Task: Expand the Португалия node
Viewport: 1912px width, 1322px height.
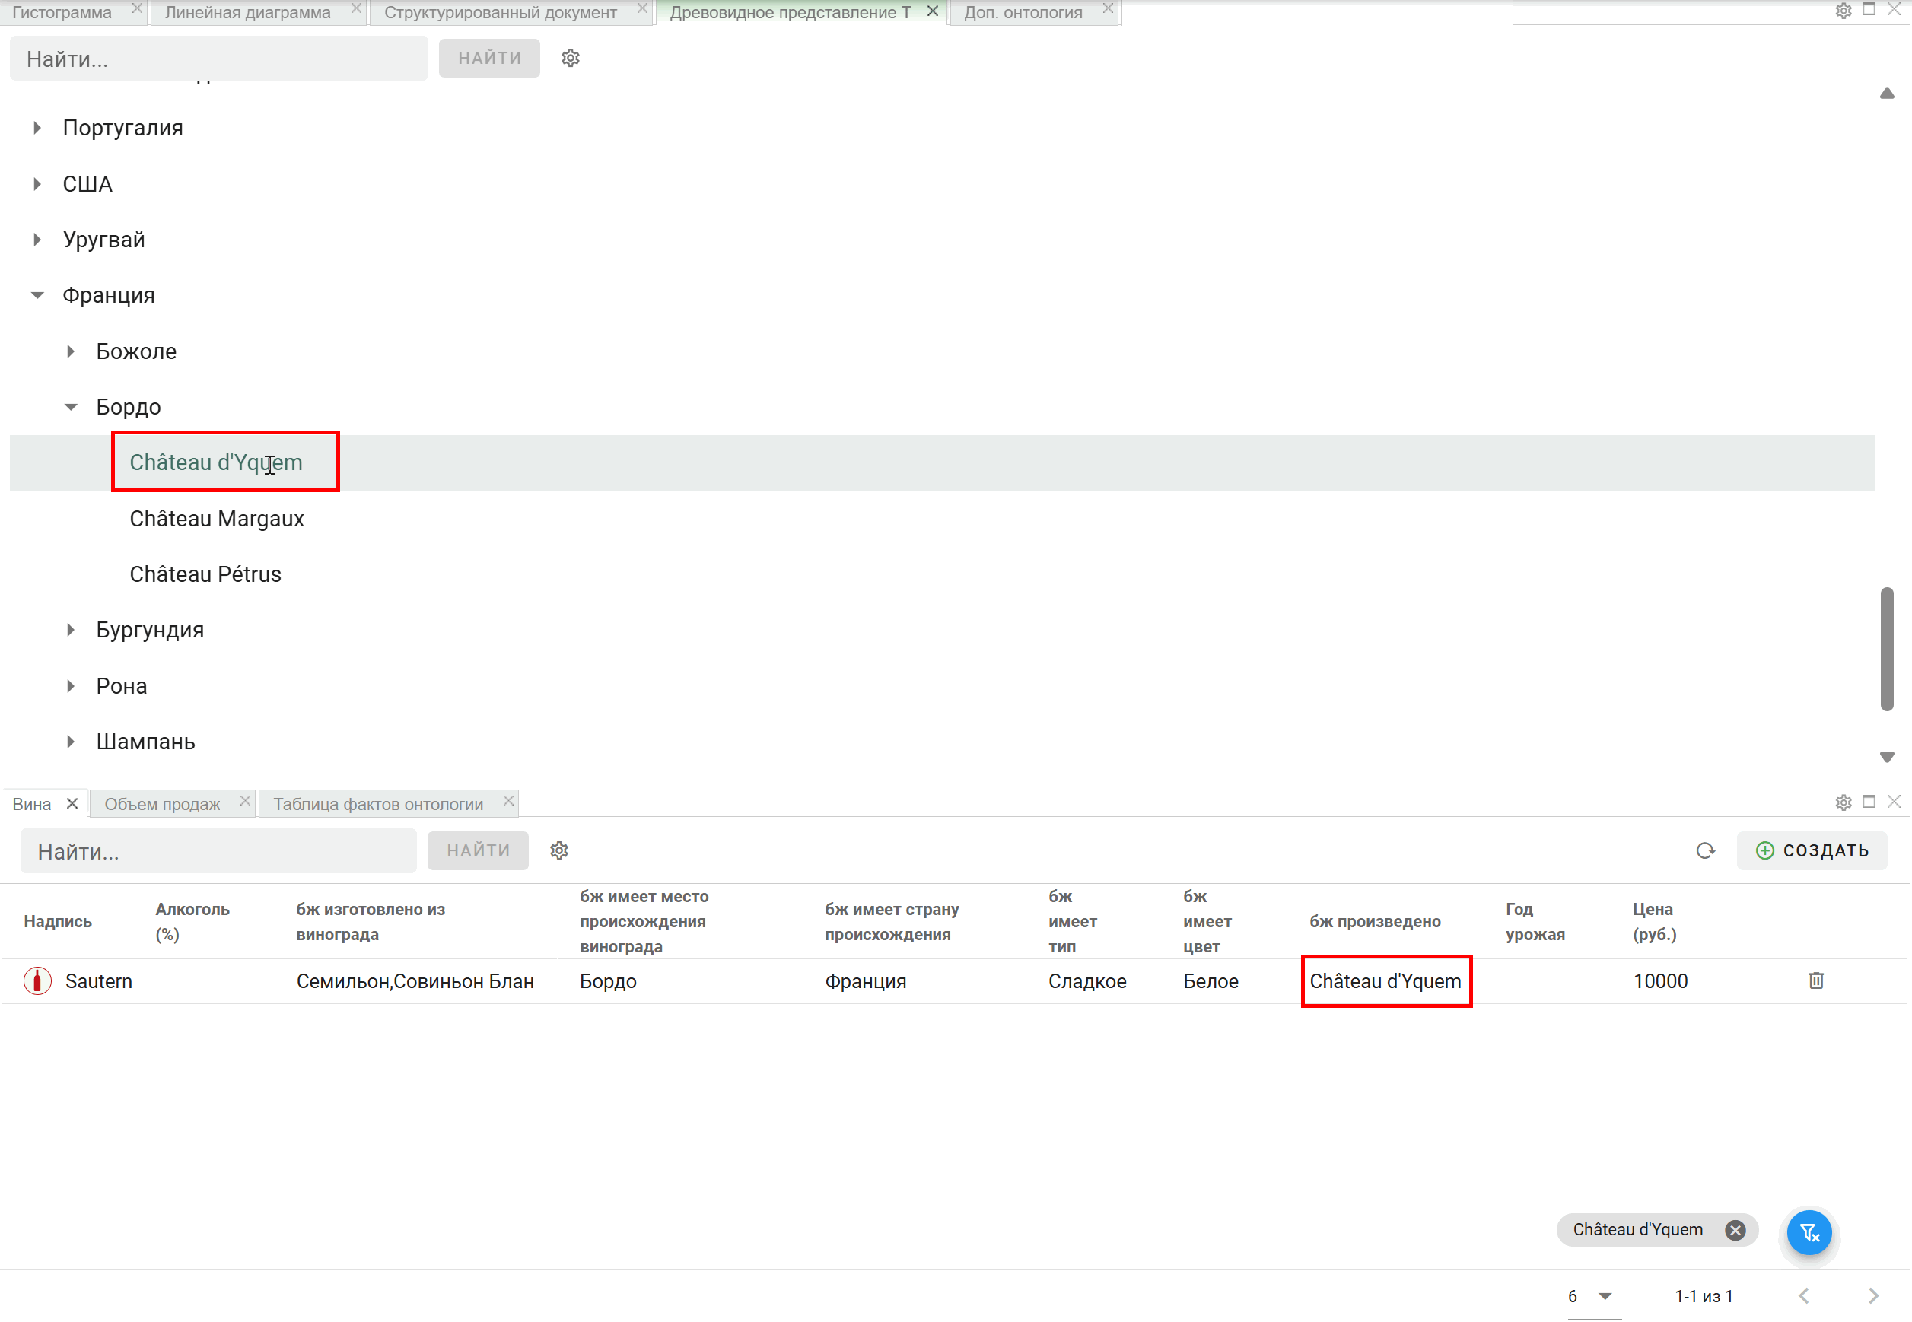Action: [37, 128]
